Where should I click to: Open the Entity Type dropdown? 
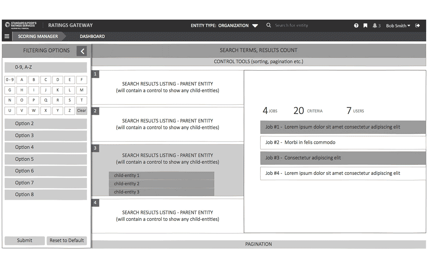click(x=255, y=26)
